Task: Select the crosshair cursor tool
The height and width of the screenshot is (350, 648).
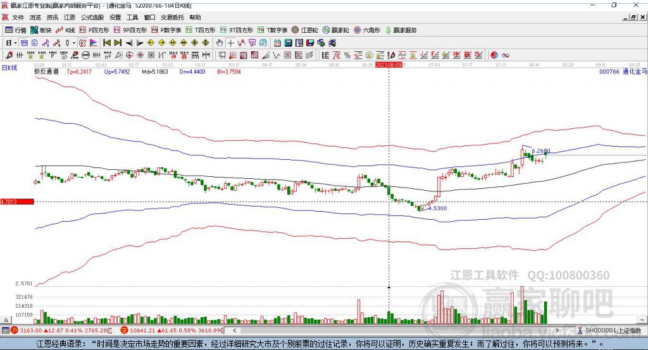Action: pos(230,43)
